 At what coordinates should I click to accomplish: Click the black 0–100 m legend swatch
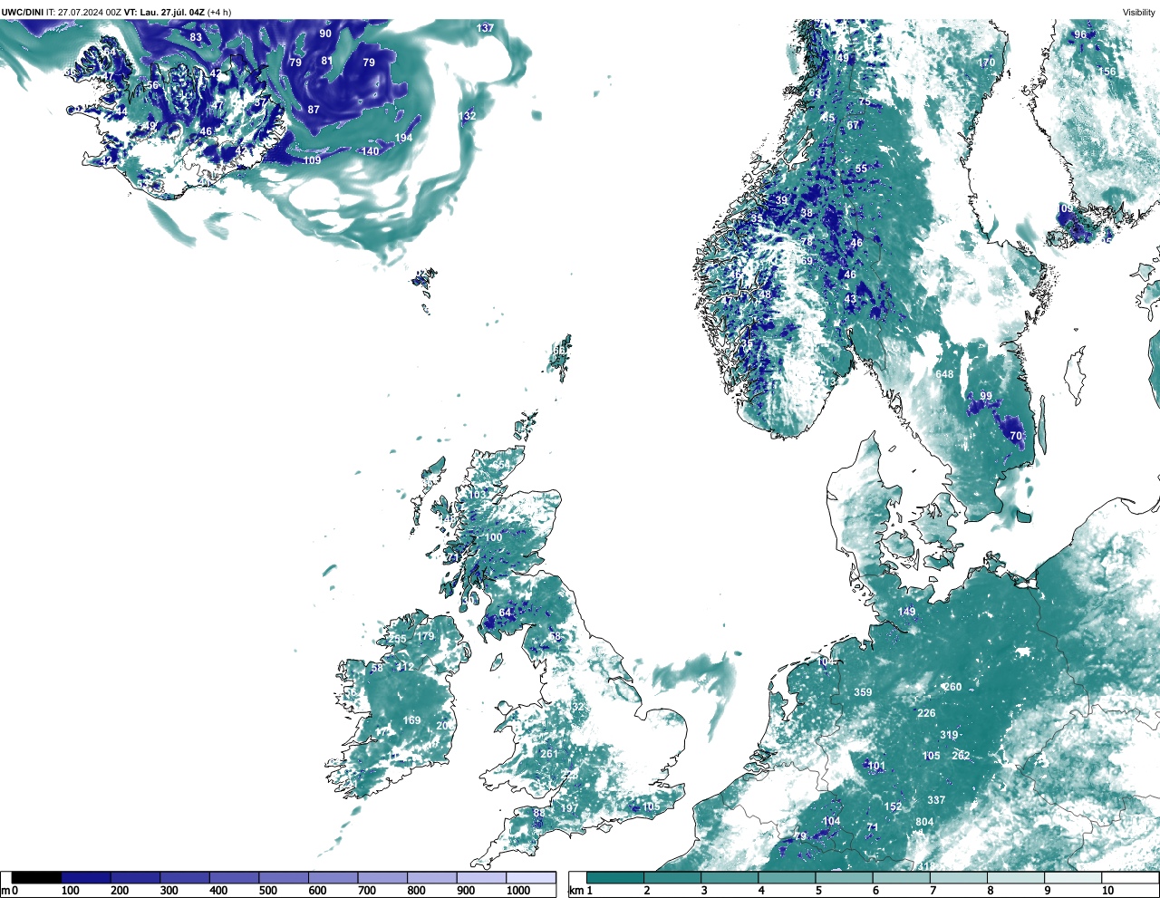tap(36, 877)
